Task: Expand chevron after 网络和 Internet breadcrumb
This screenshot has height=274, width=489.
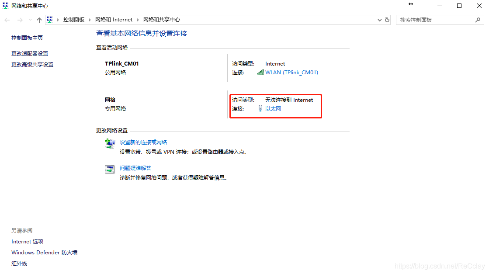Action: click(138, 20)
